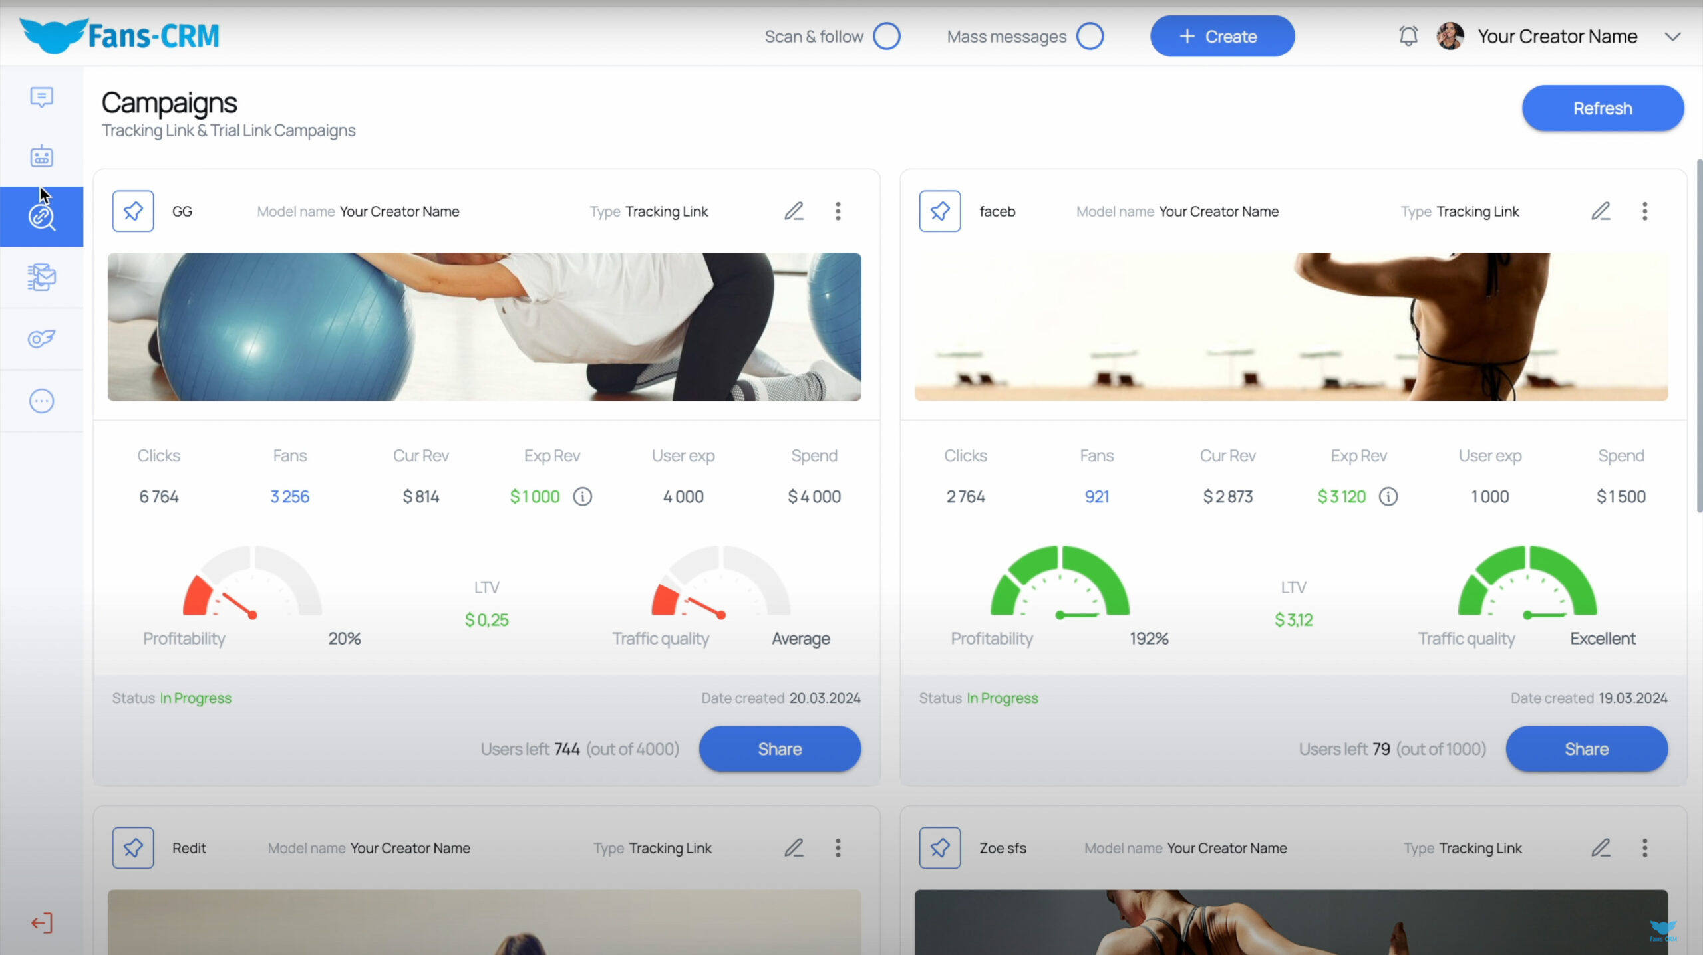Click the more options icon on GG campaign
Viewport: 1703px width, 955px height.
pos(839,211)
